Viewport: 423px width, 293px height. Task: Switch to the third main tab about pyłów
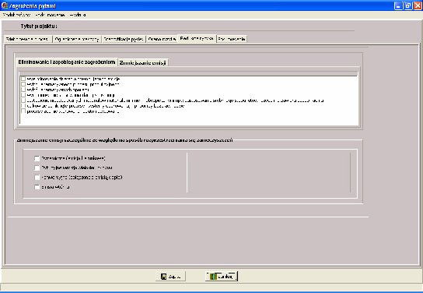pos(124,39)
